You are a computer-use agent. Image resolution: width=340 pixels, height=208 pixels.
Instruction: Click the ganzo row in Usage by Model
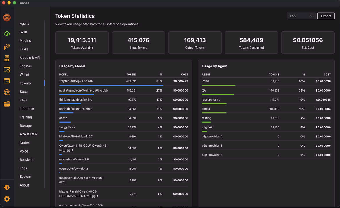124,119
